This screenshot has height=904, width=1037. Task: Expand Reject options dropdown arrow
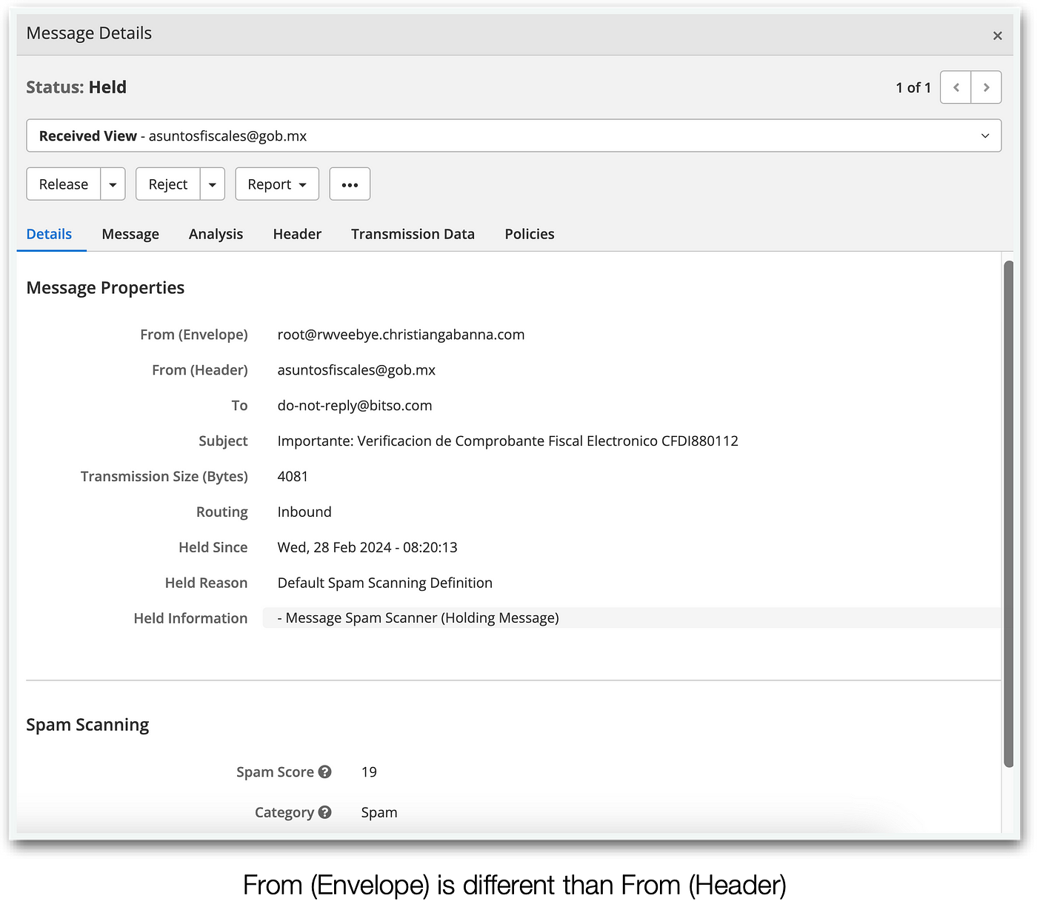(x=212, y=184)
